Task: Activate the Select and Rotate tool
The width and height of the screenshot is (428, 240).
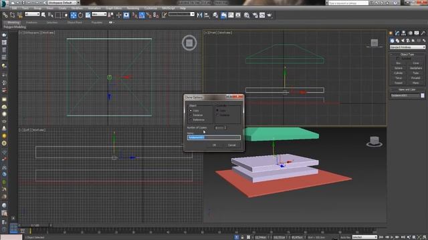Action: point(80,15)
